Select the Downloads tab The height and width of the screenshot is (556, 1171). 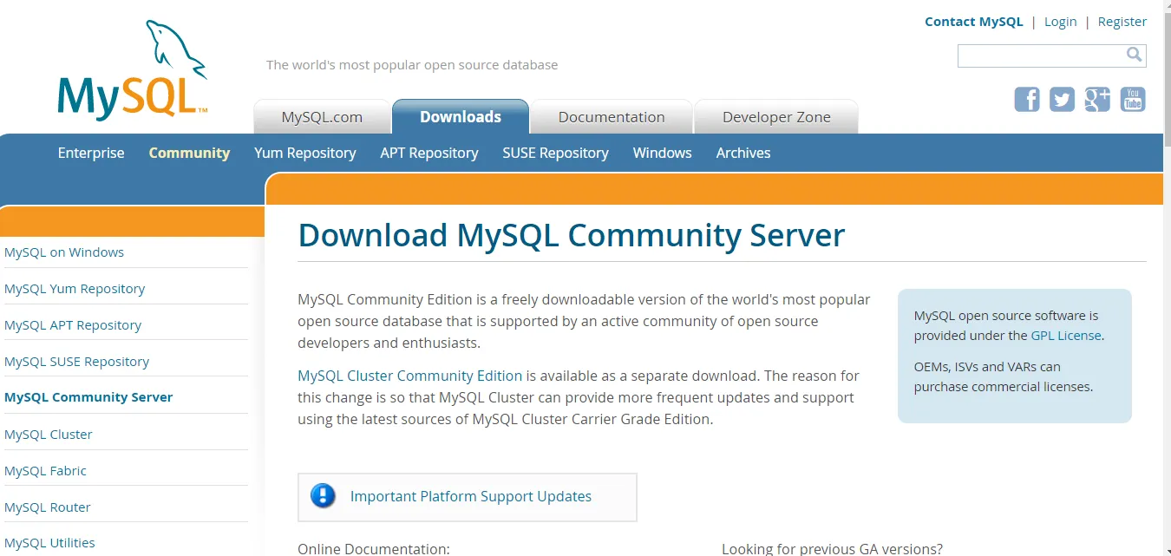click(x=461, y=117)
